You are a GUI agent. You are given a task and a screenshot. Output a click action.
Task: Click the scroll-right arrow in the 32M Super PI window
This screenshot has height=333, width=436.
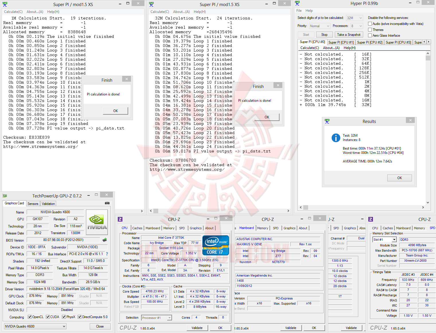(x=288, y=211)
